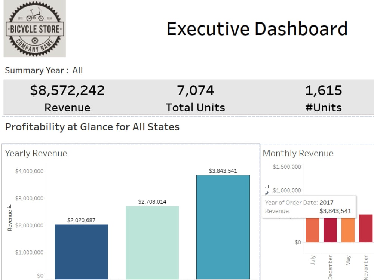The image size is (374, 280).
Task: Click the $4,000,000 axis label on Yearly Revenue
Action: coord(29,171)
